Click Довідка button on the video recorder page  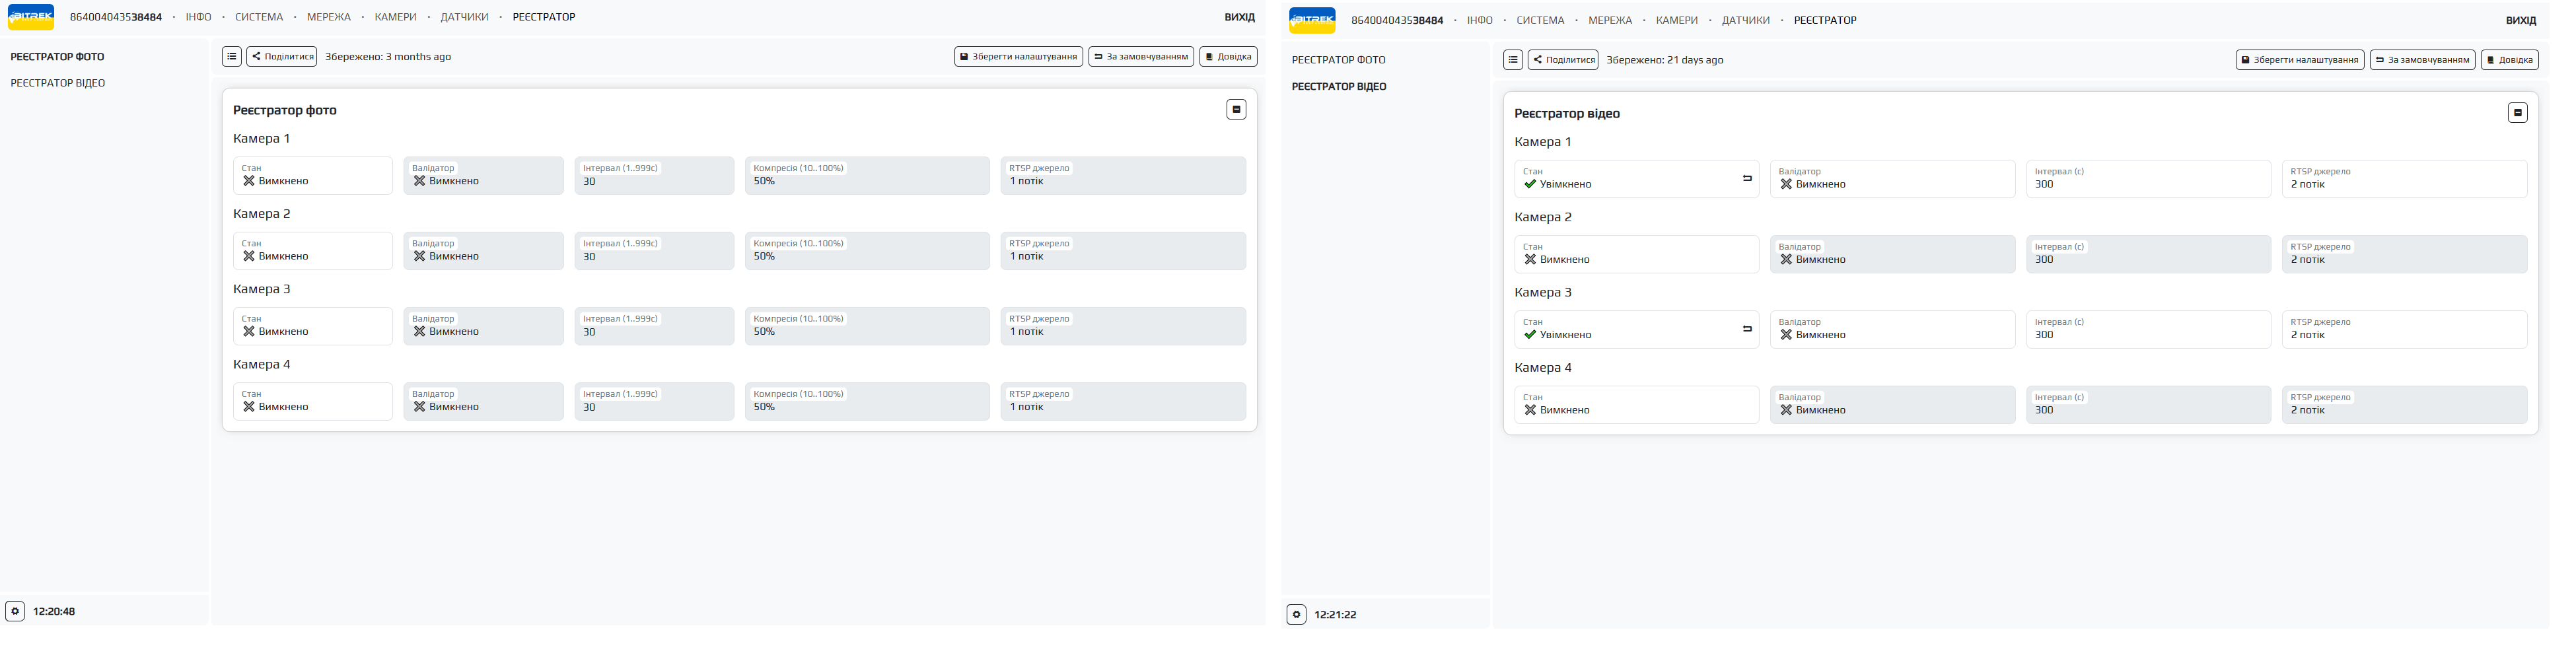click(2509, 60)
